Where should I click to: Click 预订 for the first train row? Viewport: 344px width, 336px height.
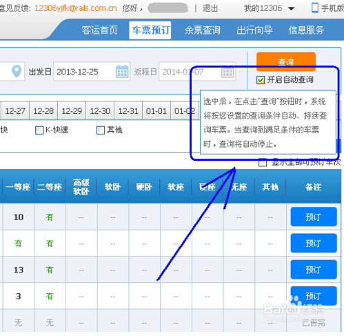[314, 217]
